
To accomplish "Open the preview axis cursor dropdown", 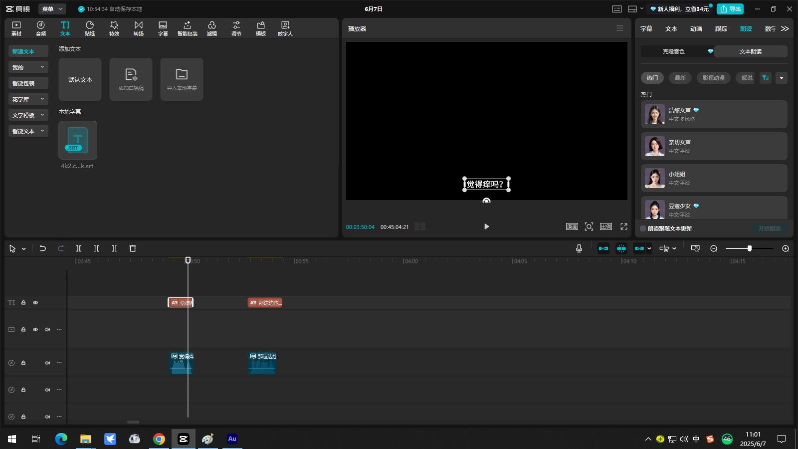I will [674, 248].
